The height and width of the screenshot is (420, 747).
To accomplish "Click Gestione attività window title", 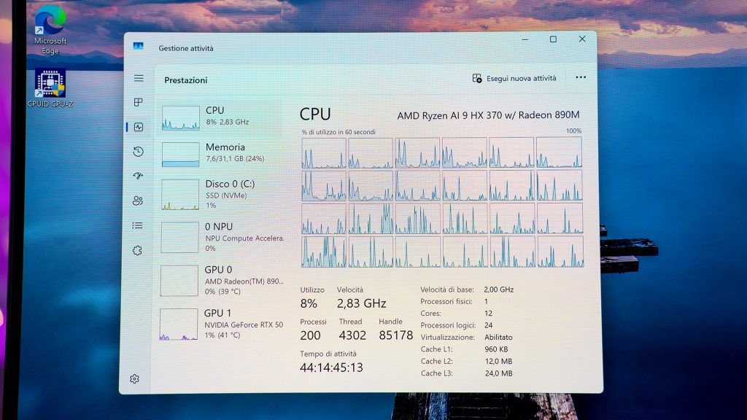I will 186,48.
